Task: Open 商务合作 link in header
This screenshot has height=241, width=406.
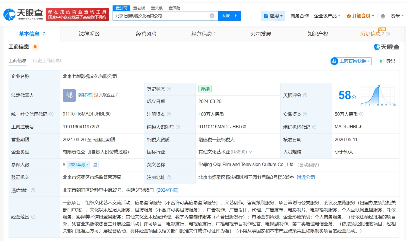Action: click(x=299, y=16)
